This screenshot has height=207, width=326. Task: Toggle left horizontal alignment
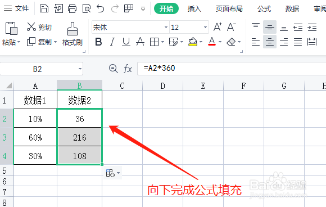tap(256, 42)
